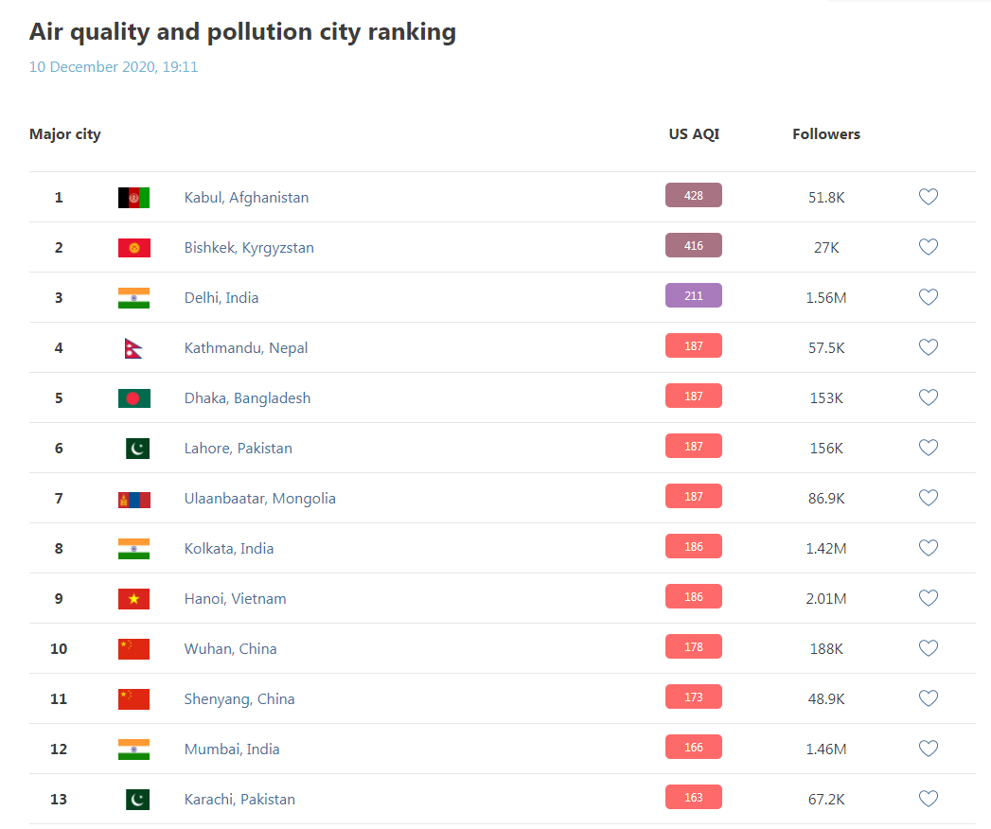Click the Vietnam flag icon
The height and width of the screenshot is (829, 991).
(x=134, y=598)
